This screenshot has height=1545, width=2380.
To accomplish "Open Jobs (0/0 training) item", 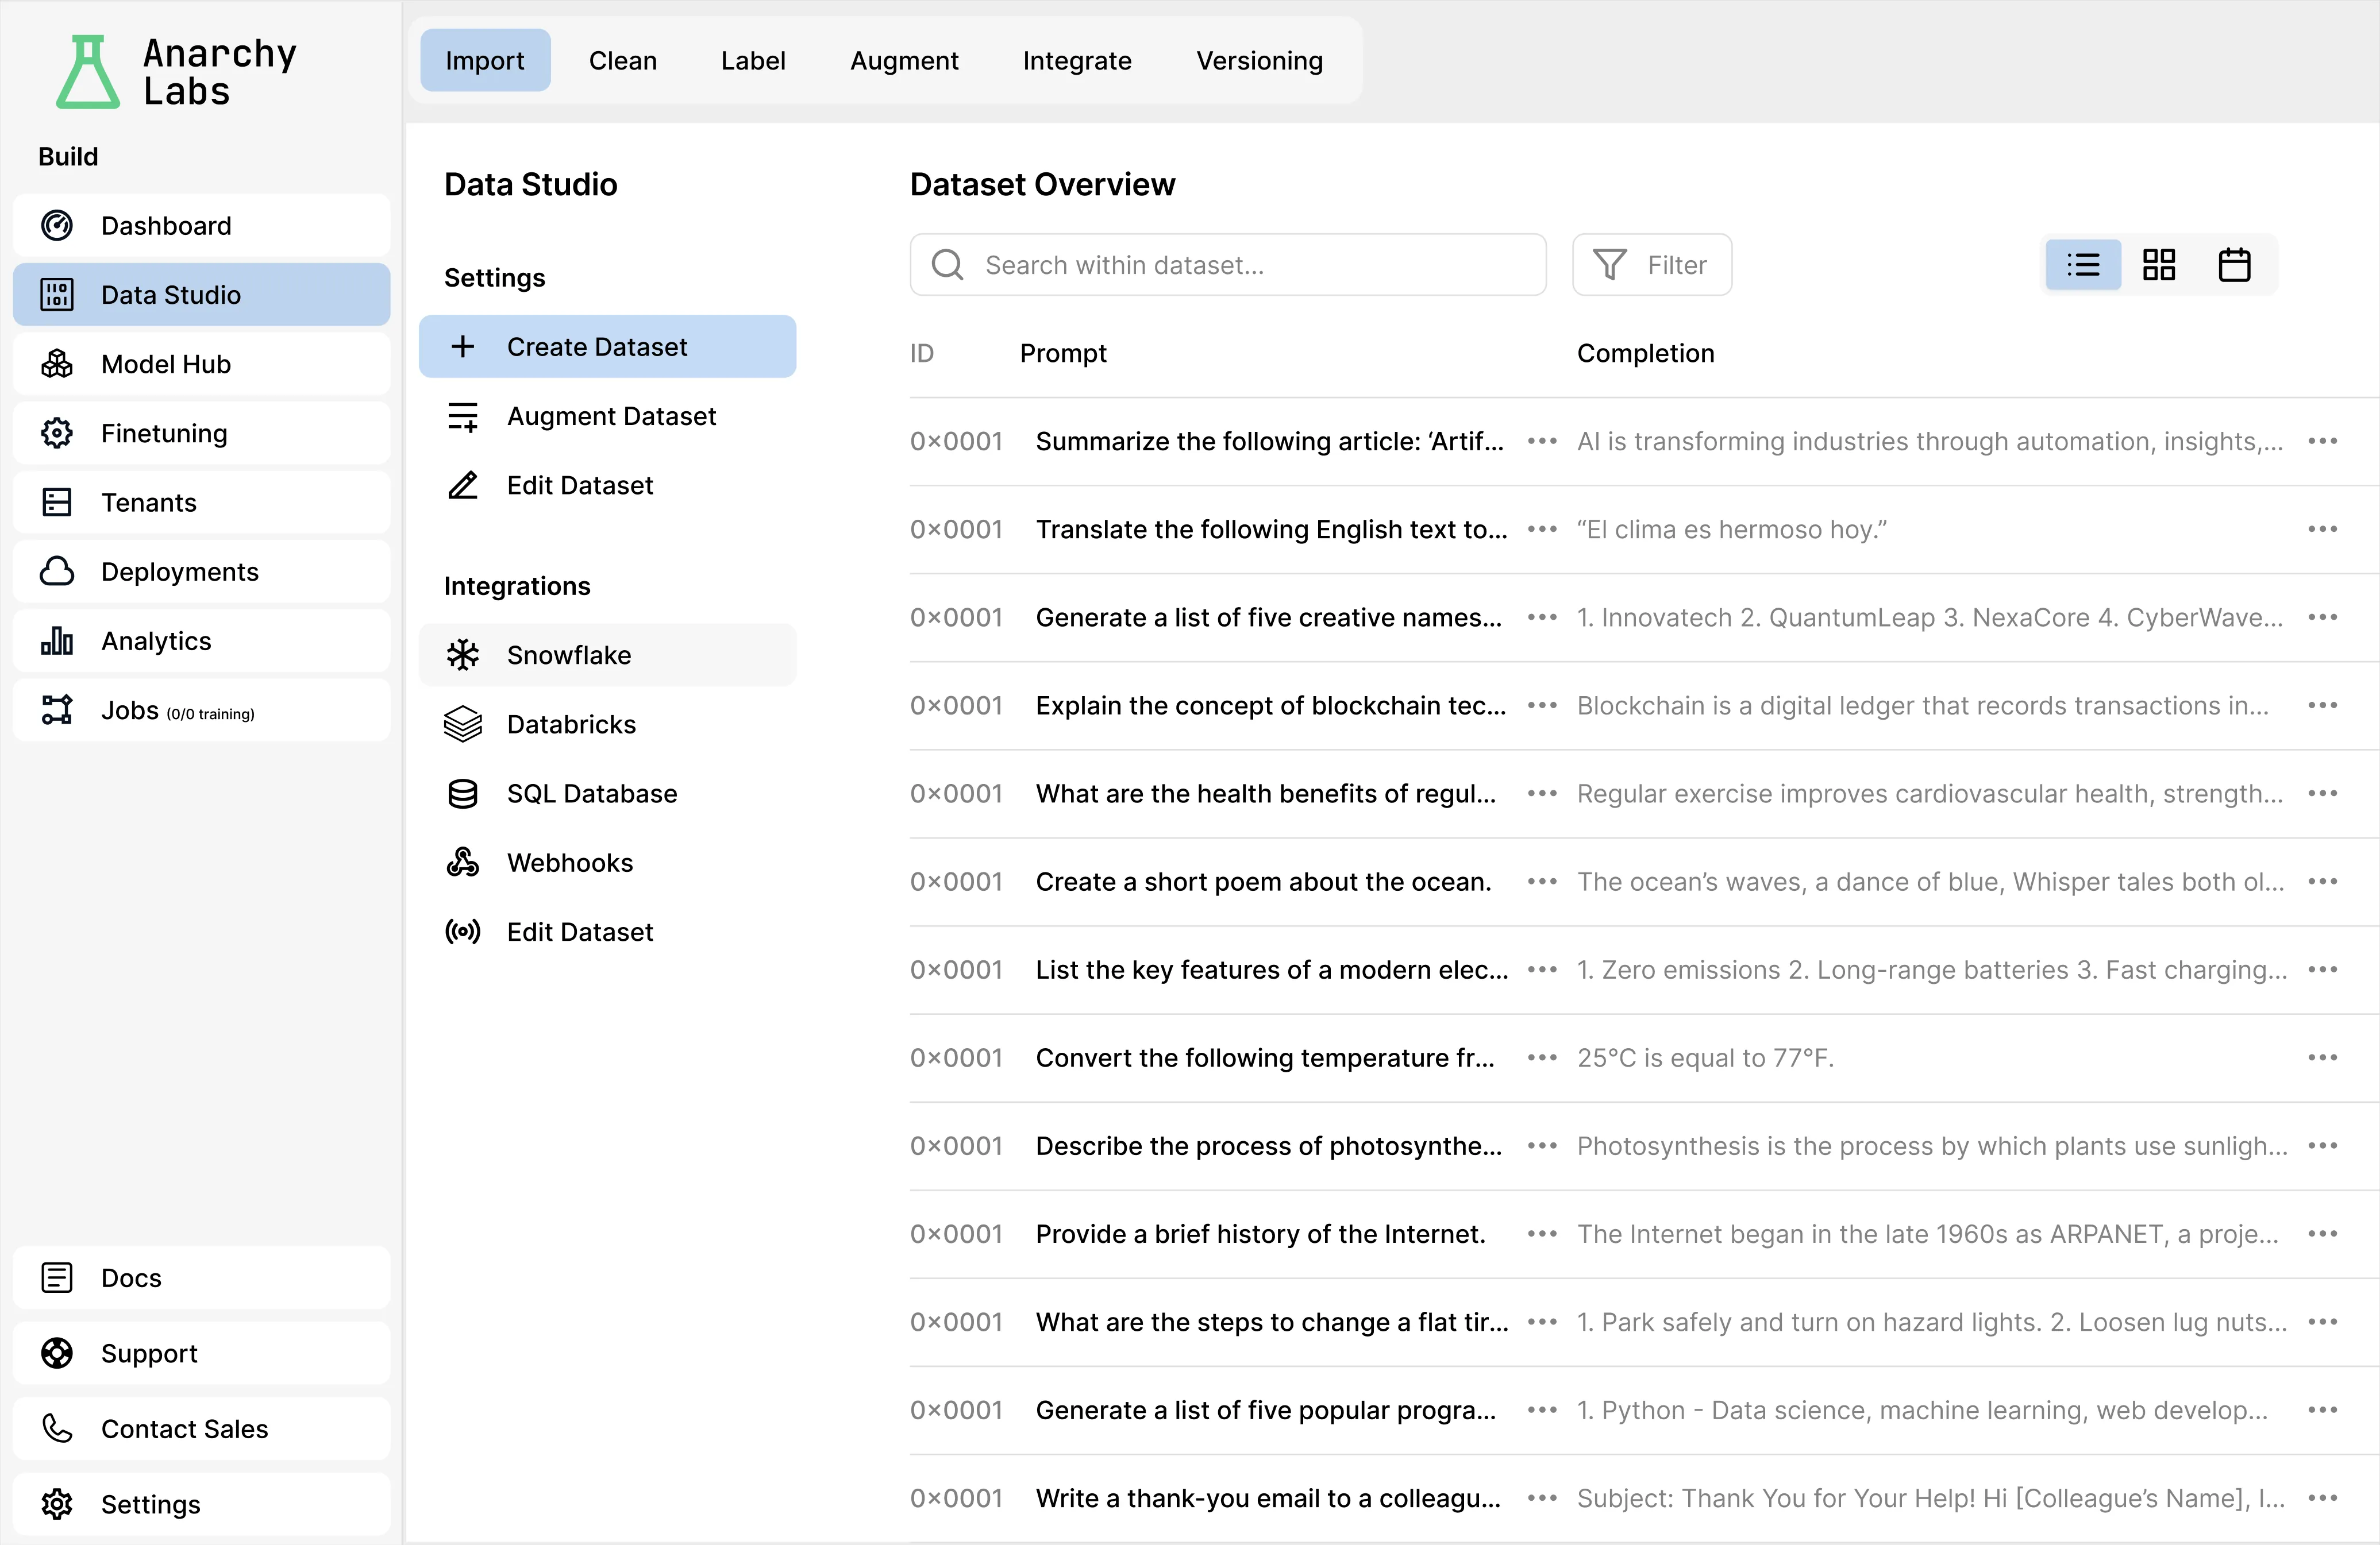I will pos(202,709).
